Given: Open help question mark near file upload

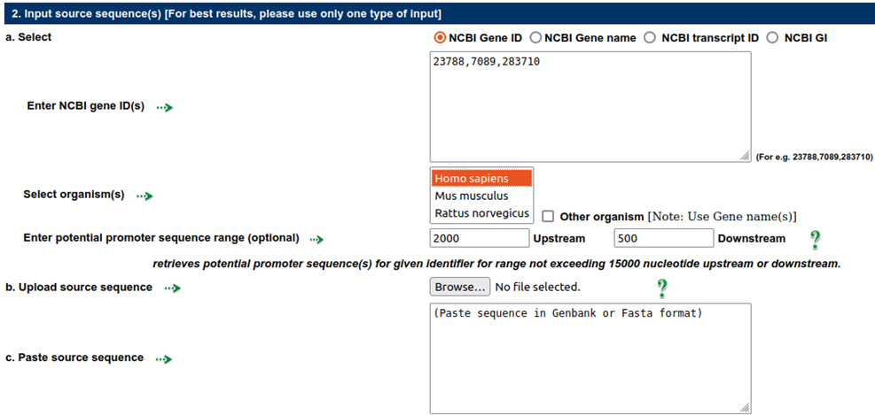Looking at the screenshot, I should tap(662, 288).
